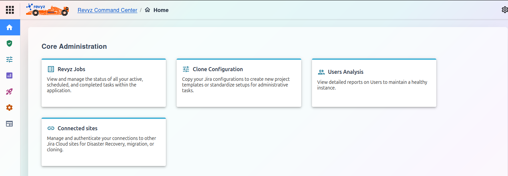Open the orange gear sidebar icon
Viewport: 508px width, 176px height.
[9, 108]
